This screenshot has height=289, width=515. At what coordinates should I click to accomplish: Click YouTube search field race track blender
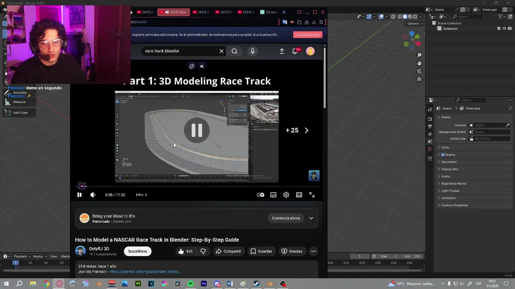(180, 51)
